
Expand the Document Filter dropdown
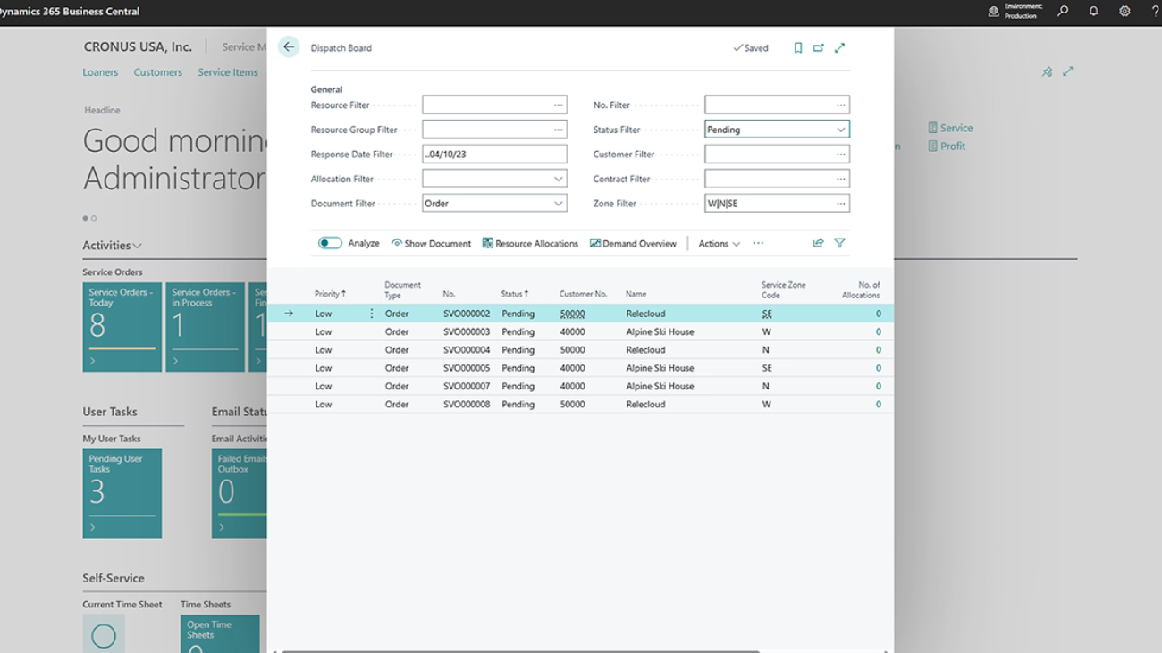point(558,204)
